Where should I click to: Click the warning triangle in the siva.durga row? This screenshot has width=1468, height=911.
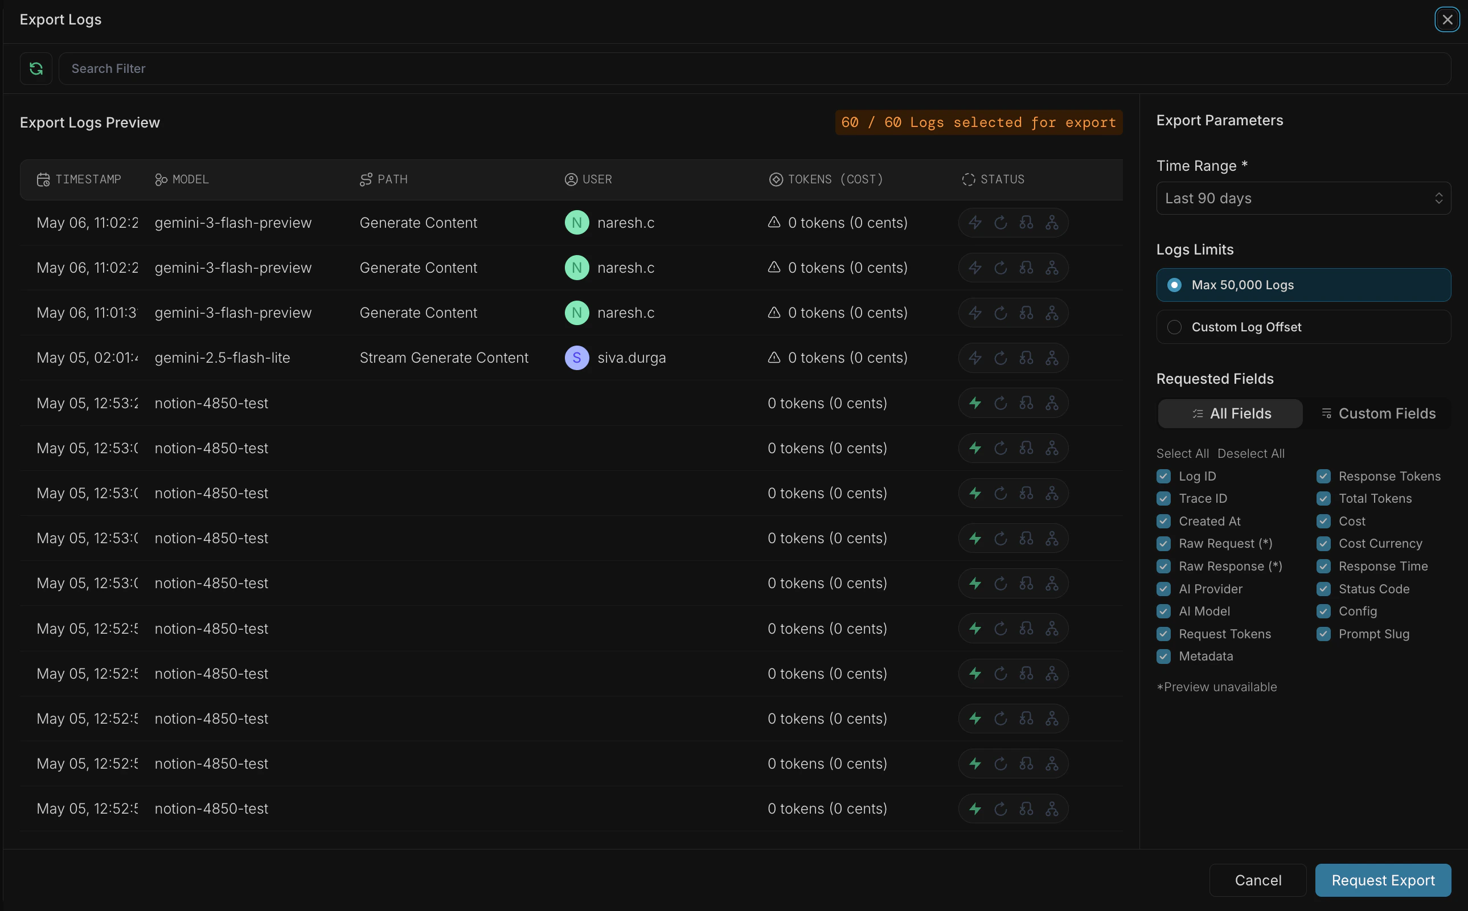pos(774,358)
